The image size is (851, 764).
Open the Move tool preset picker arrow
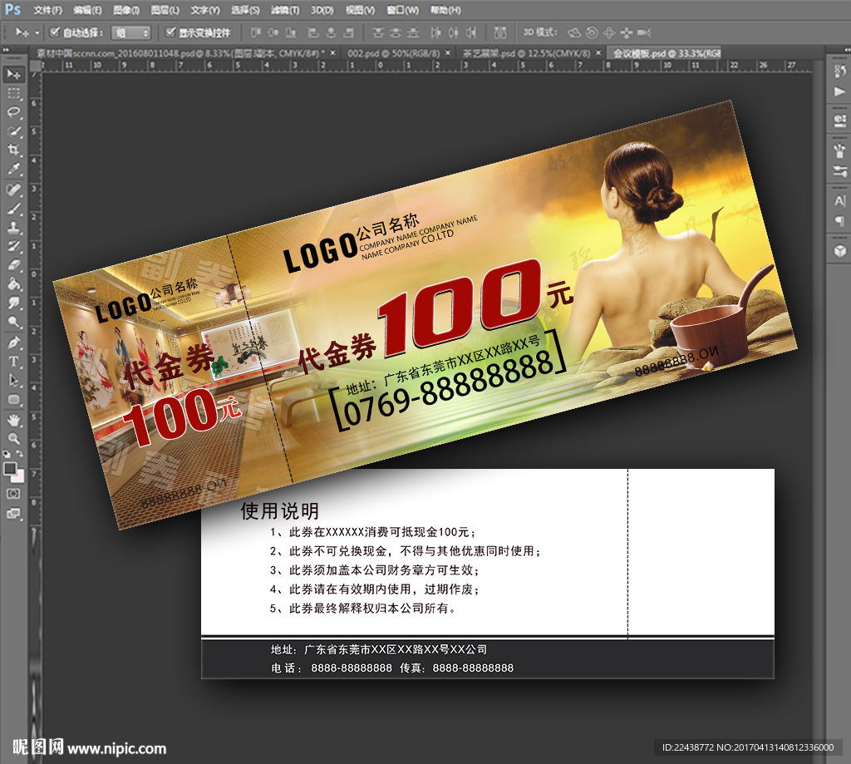tap(37, 32)
